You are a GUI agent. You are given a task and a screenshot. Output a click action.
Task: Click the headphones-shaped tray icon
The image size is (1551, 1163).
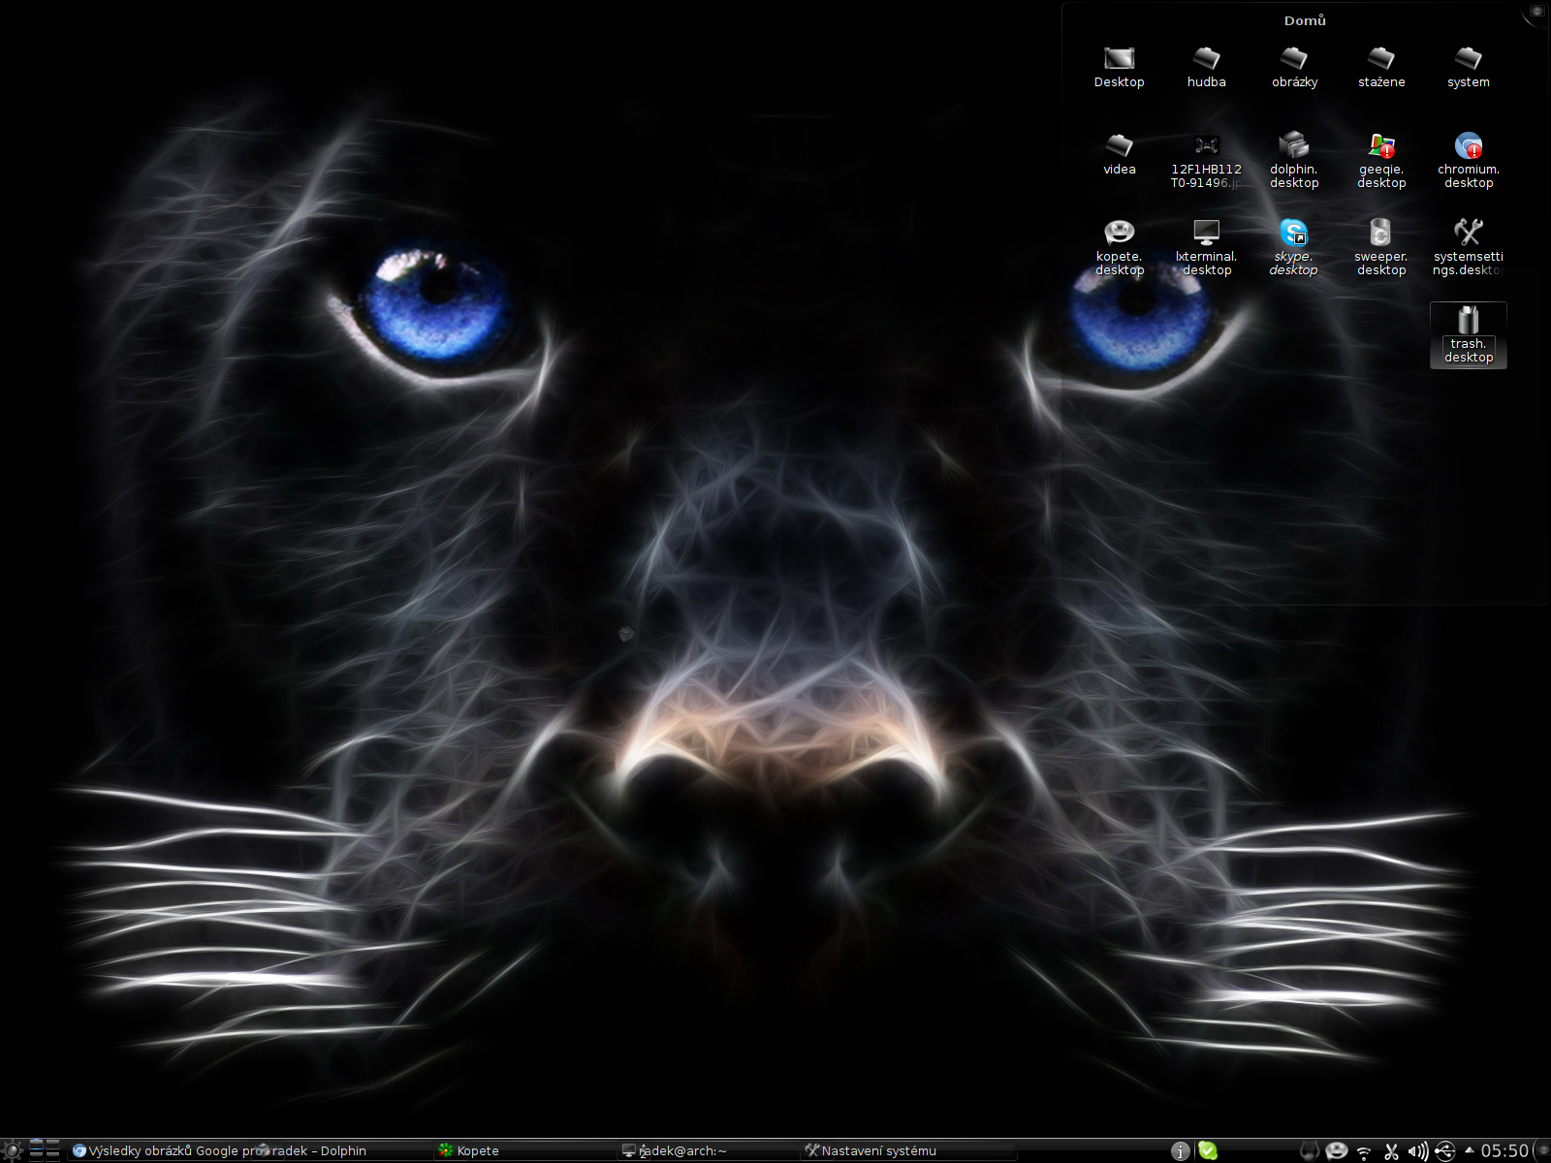(1309, 1150)
